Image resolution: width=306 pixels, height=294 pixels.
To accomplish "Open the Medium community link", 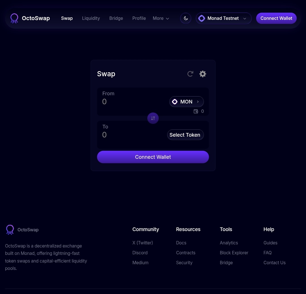I will [x=140, y=263].
